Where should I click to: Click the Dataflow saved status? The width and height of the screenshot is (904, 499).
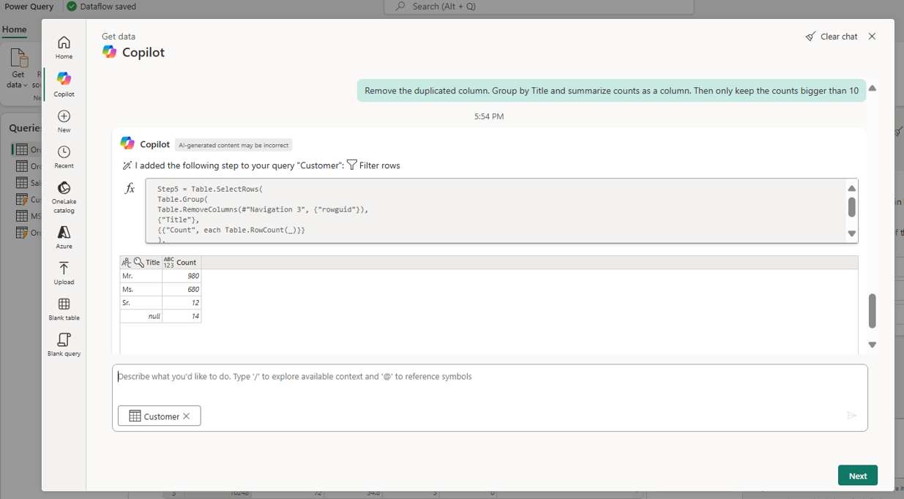point(101,7)
